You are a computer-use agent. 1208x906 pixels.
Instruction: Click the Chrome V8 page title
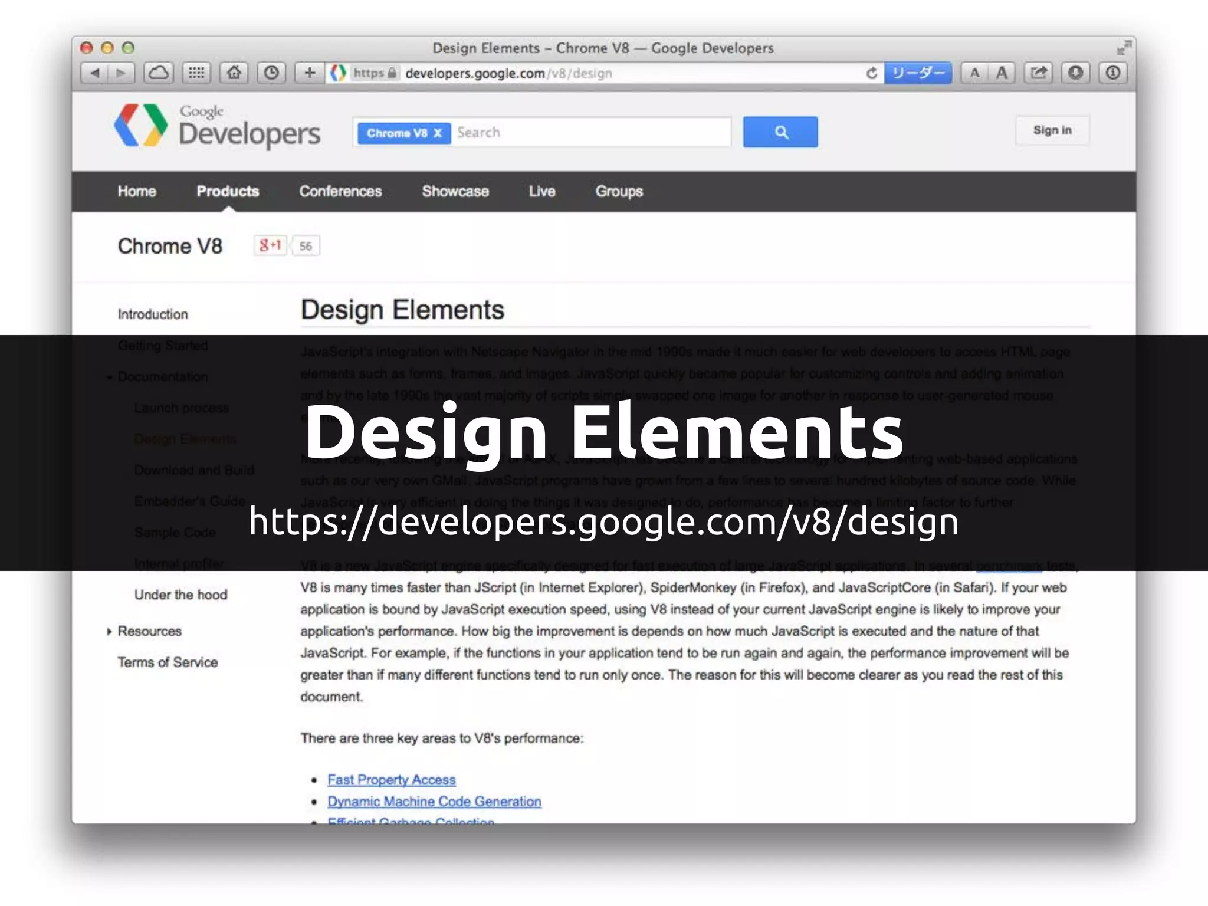(170, 246)
